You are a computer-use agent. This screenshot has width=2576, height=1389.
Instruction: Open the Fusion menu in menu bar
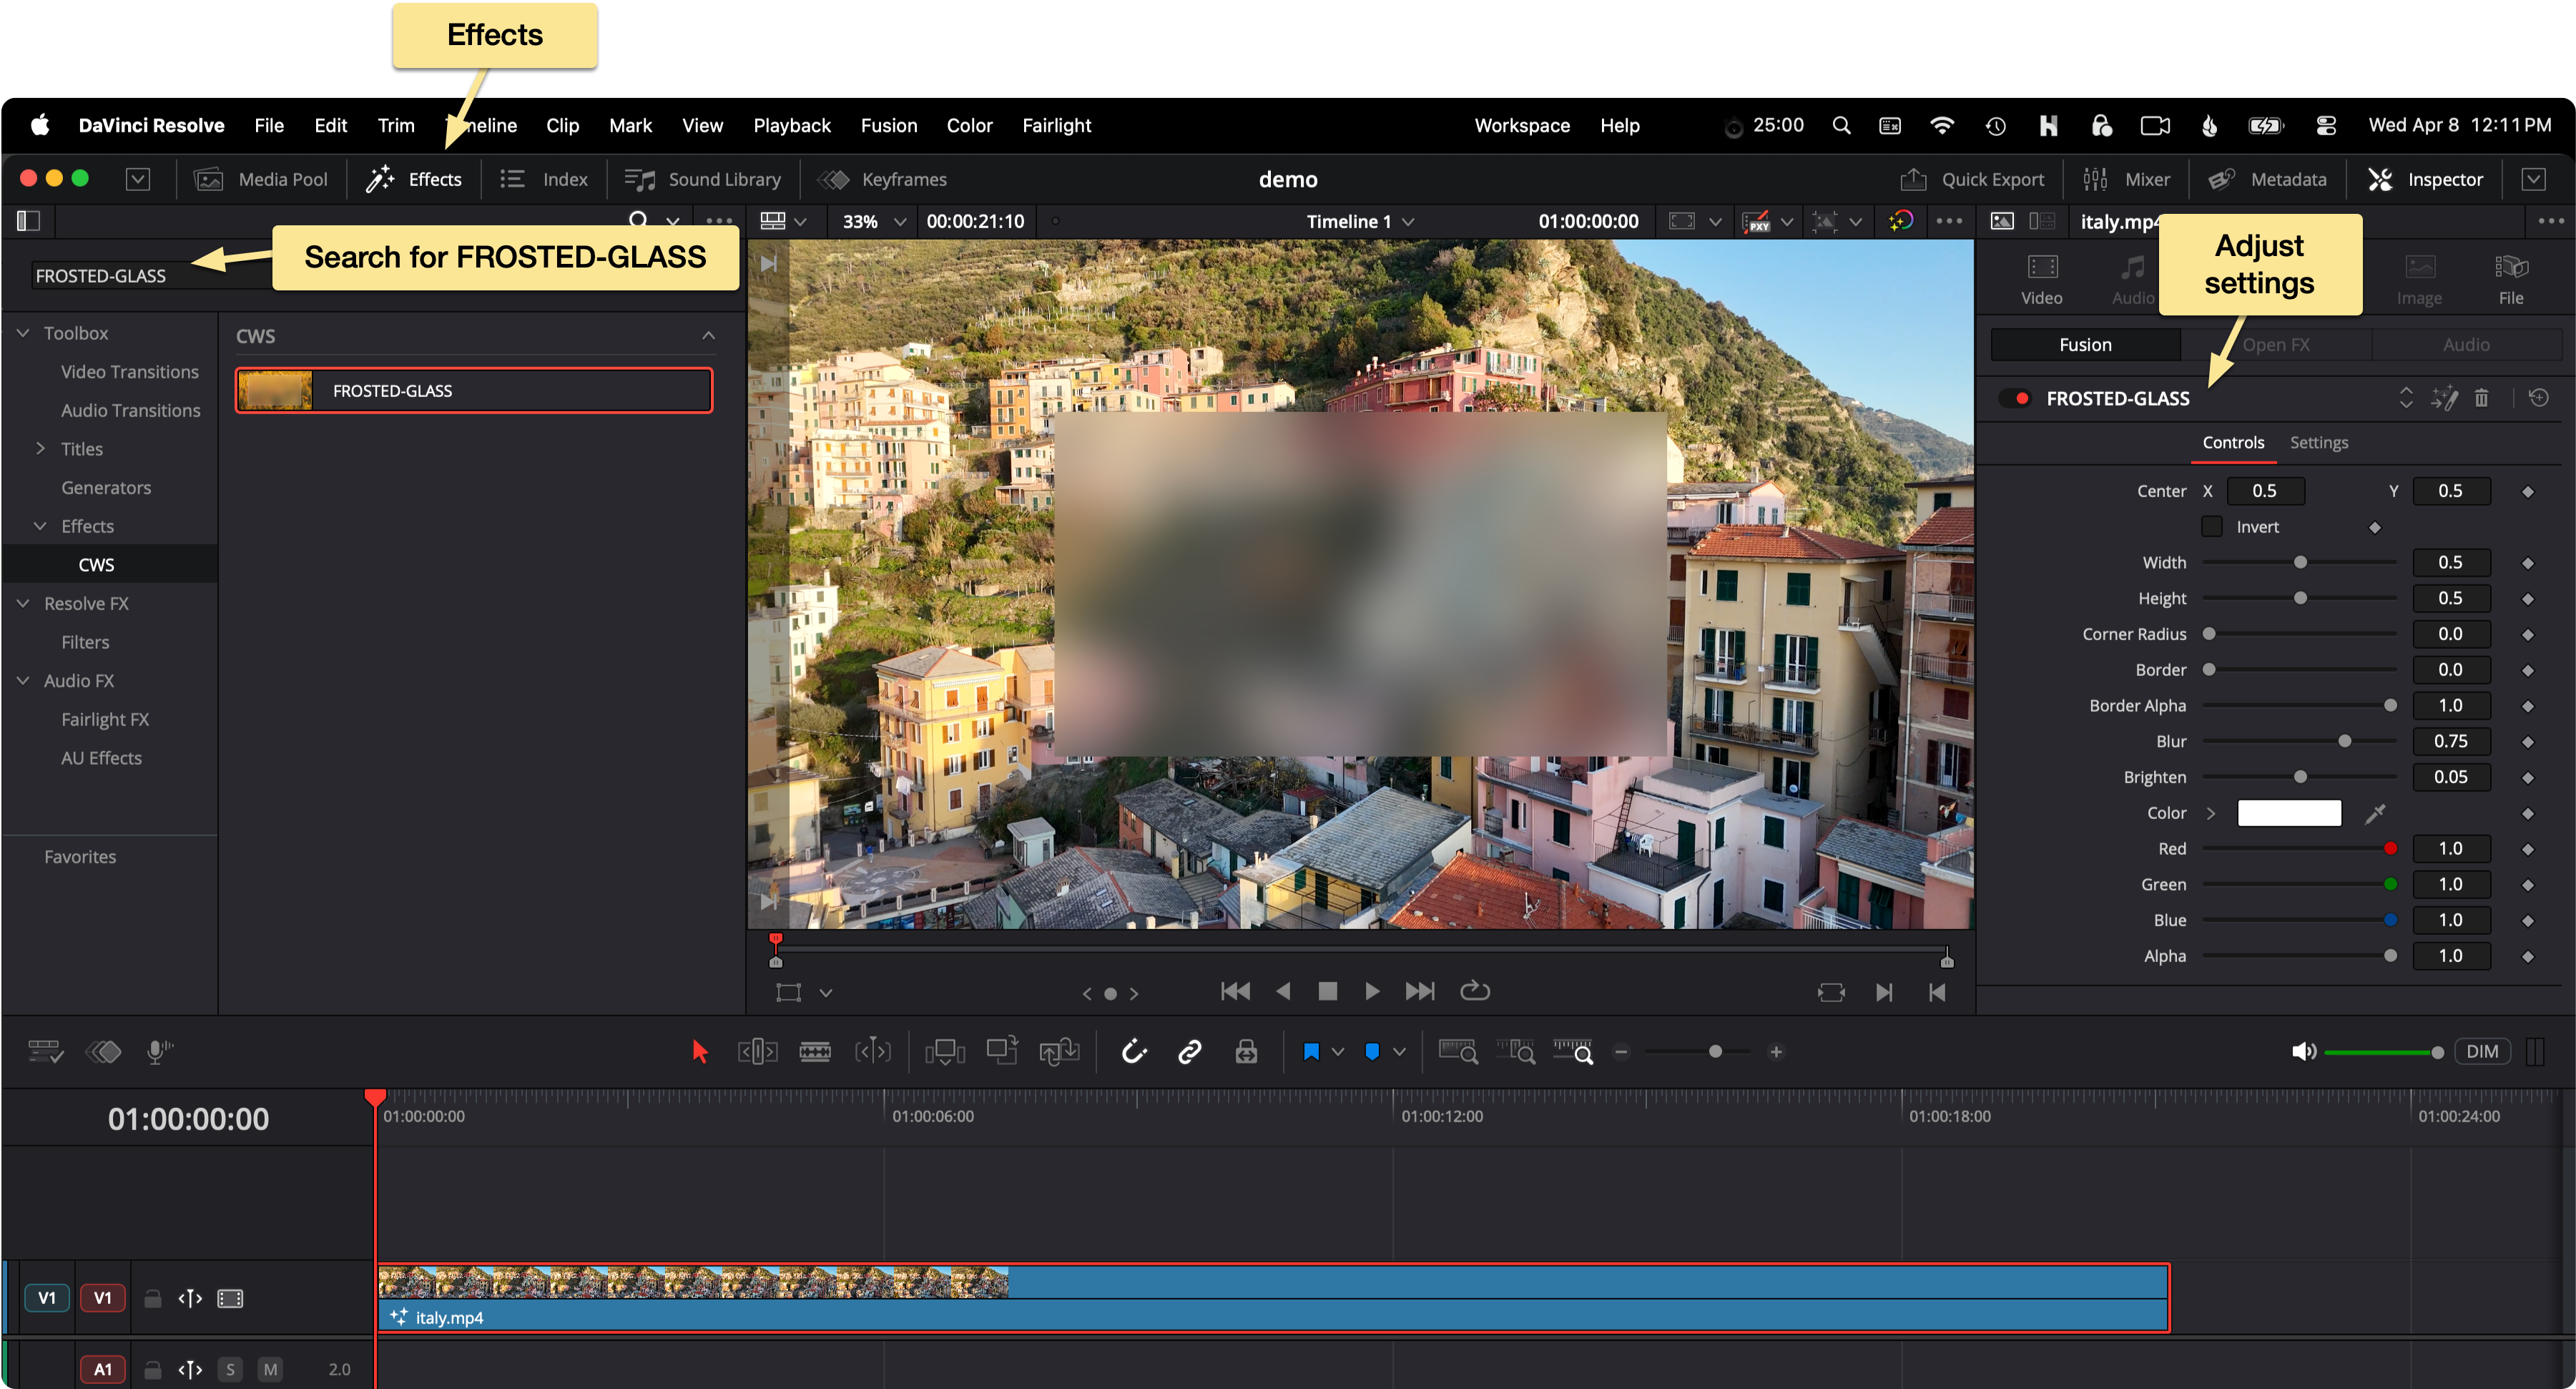tap(888, 125)
